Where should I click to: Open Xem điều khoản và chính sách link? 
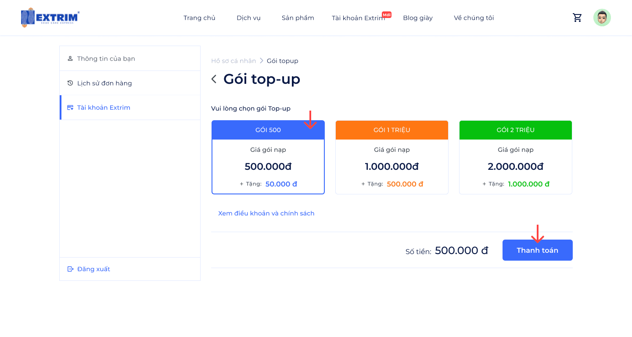pos(266,213)
